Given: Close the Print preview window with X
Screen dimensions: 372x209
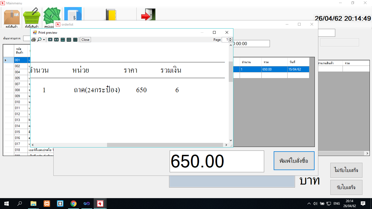Looking at the screenshot, I should click(x=227, y=32).
